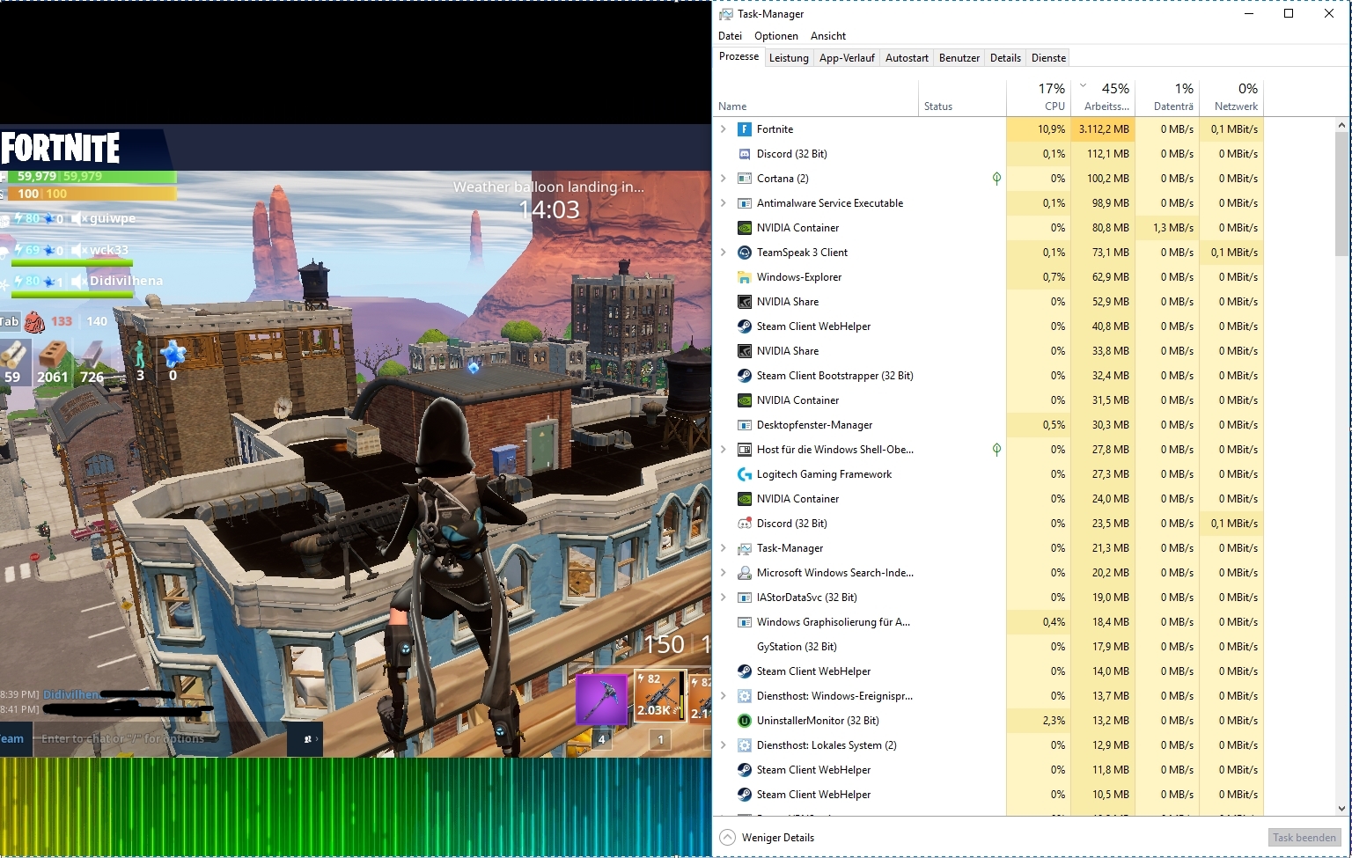Select the Fortnite process icon
Viewport: 1352px width, 858px height.
(x=744, y=129)
